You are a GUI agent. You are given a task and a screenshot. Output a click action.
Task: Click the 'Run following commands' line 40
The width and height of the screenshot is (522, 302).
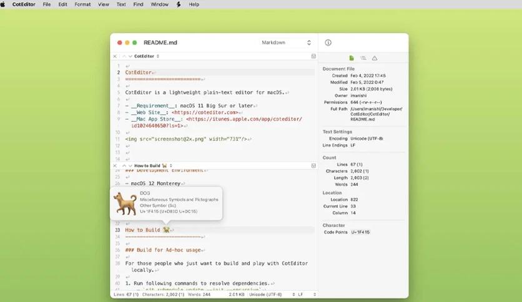[x=197, y=283]
